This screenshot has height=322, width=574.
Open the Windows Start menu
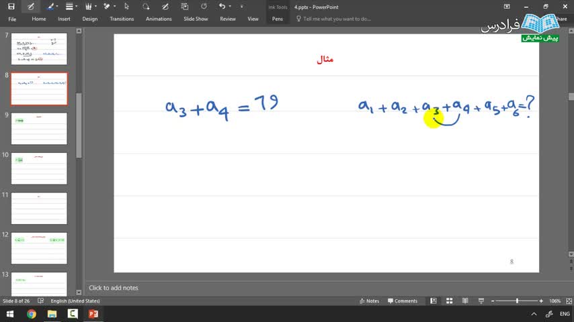pos(10,314)
